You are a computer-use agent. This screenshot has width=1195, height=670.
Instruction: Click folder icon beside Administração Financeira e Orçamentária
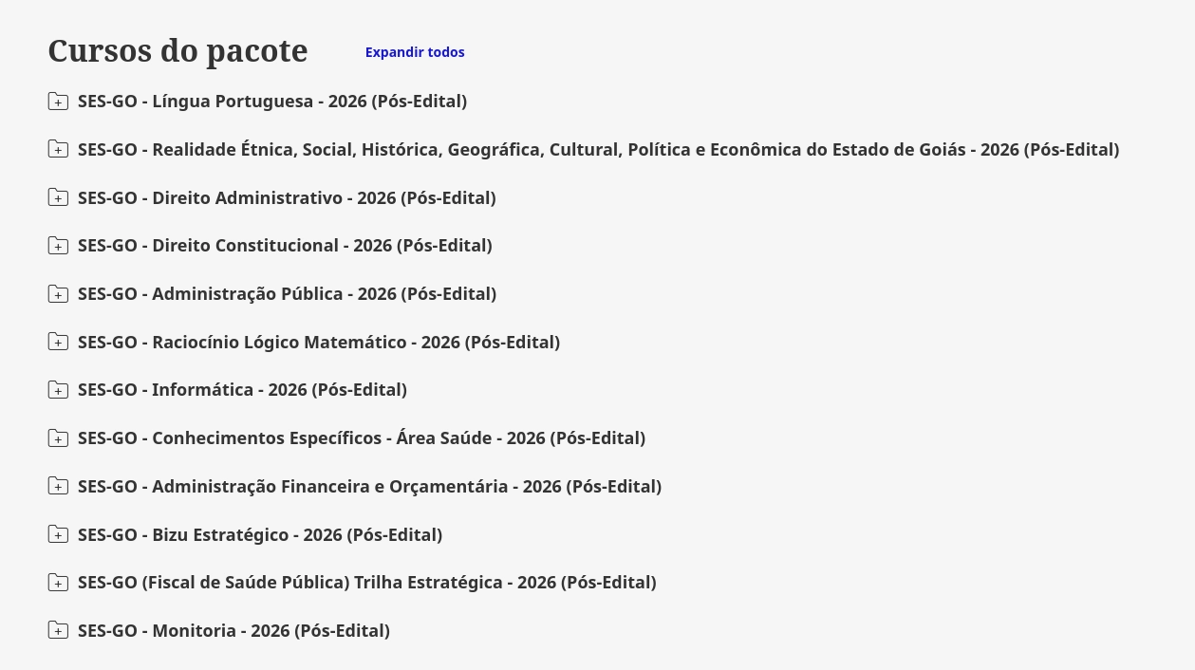coord(58,486)
